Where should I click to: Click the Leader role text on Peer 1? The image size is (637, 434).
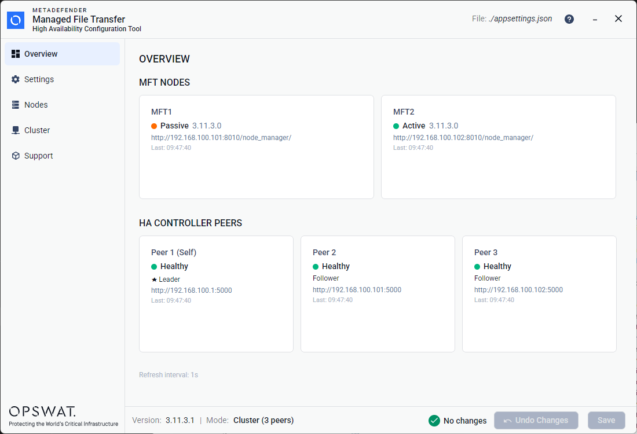coord(169,279)
